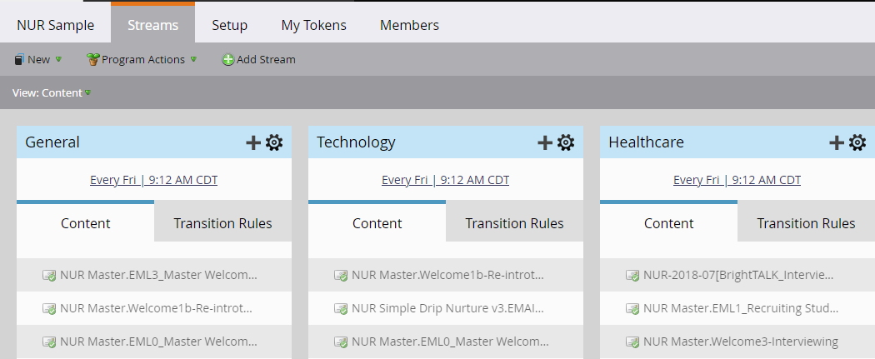
Task: Open the My Tokens tab
Action: click(x=313, y=26)
